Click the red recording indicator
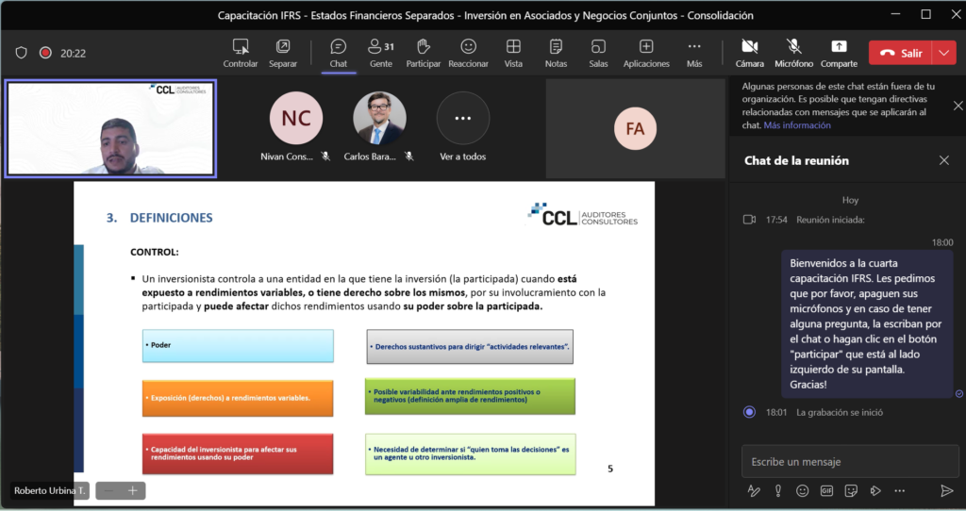The image size is (966, 511). pyautogui.click(x=45, y=53)
